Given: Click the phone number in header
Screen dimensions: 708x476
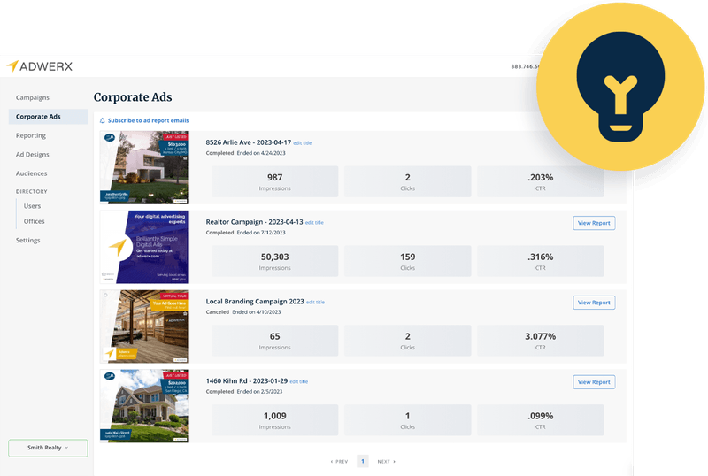Looking at the screenshot, I should 526,66.
